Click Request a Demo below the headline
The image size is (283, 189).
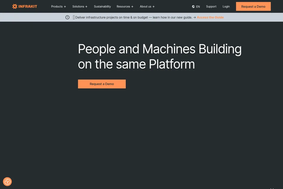pos(102,84)
